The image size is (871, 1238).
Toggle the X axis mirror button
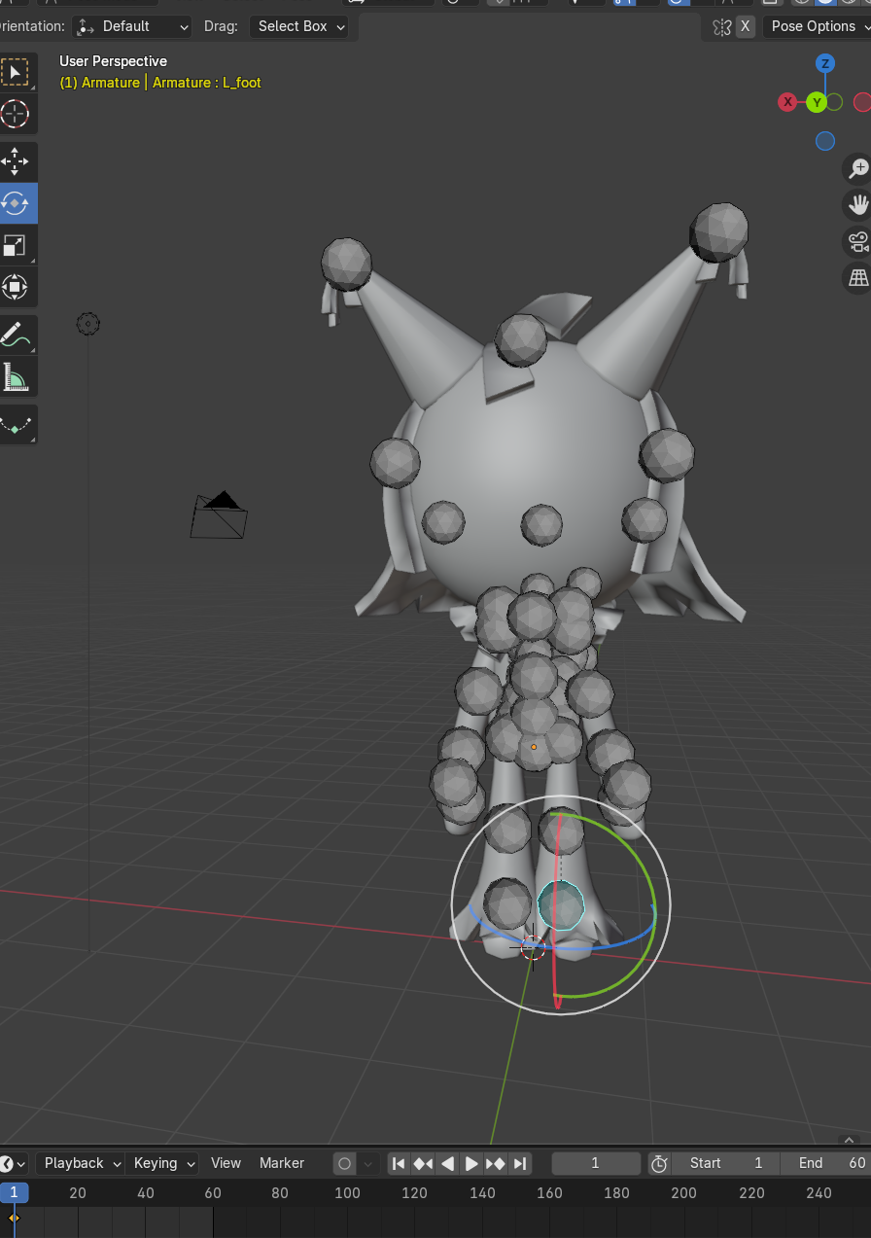click(746, 26)
